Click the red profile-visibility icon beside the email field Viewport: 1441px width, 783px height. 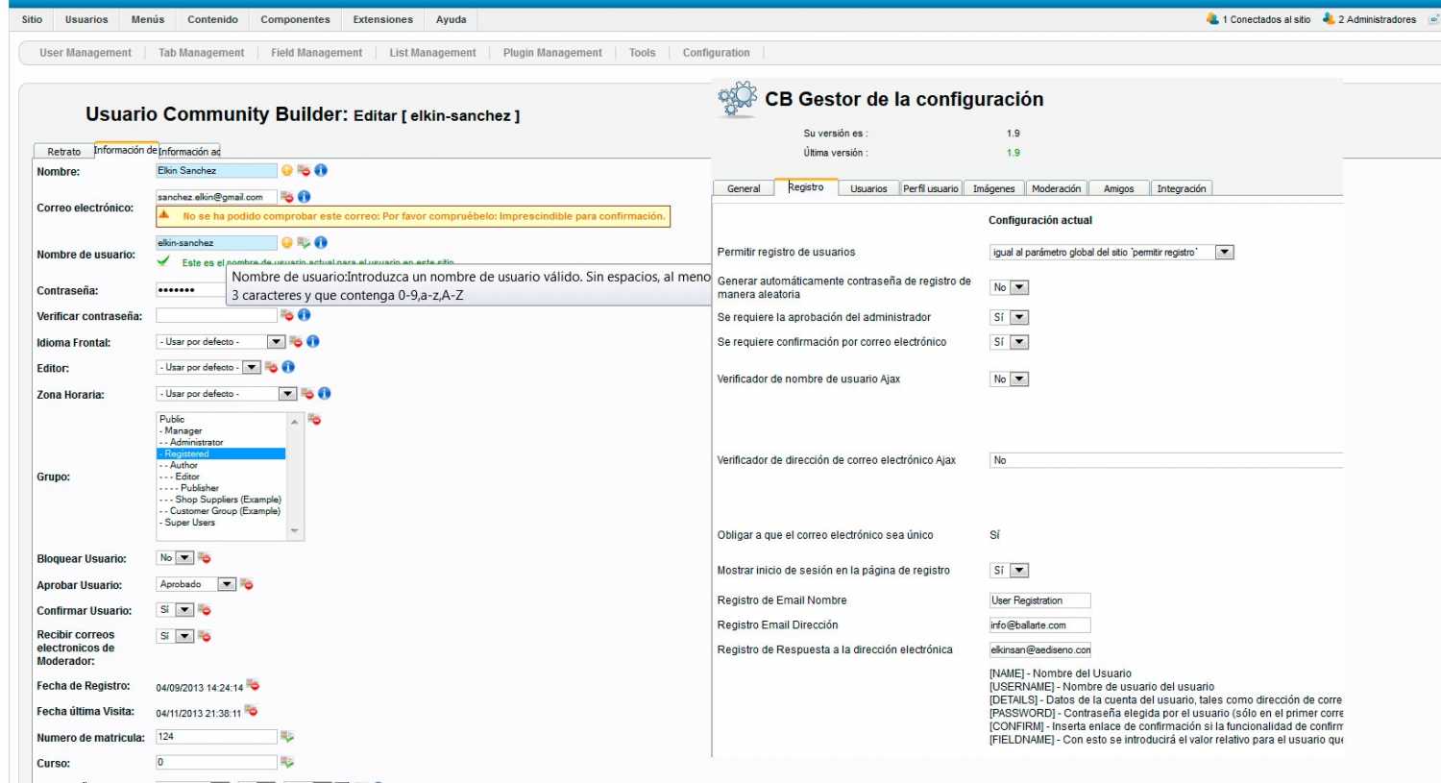click(286, 196)
